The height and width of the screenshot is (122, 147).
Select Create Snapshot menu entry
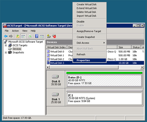click(x=86, y=37)
